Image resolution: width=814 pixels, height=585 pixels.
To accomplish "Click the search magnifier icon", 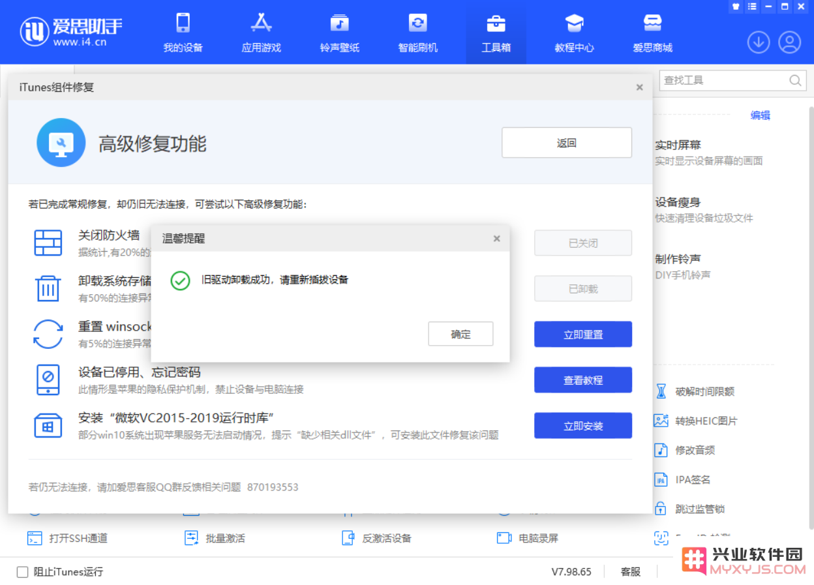I will point(795,80).
